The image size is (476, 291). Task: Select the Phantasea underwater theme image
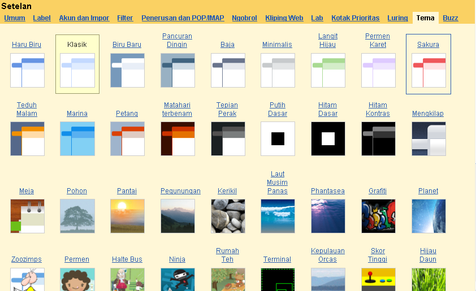coord(328,216)
